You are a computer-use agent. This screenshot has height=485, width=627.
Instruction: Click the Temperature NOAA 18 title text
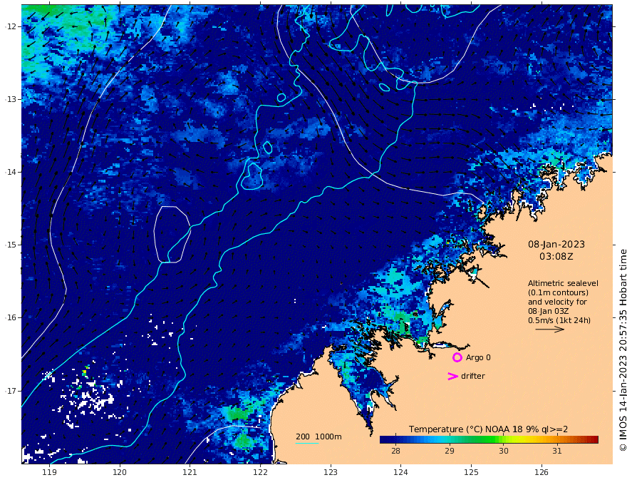[488, 429]
